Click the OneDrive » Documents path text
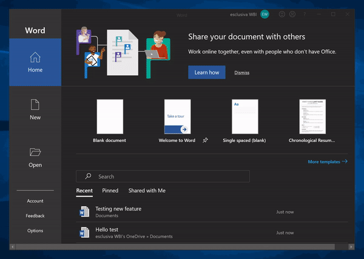 [x=134, y=237]
